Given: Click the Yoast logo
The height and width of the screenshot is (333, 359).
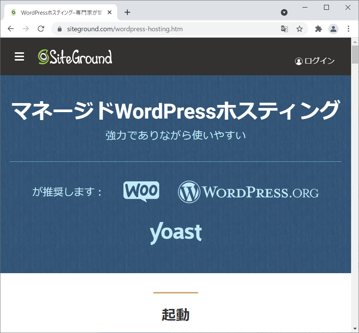Looking at the screenshot, I should click(x=176, y=233).
